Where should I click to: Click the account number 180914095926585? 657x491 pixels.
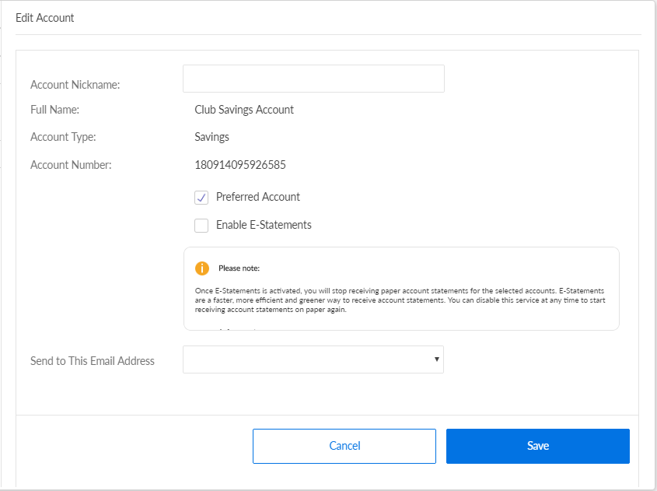click(240, 165)
